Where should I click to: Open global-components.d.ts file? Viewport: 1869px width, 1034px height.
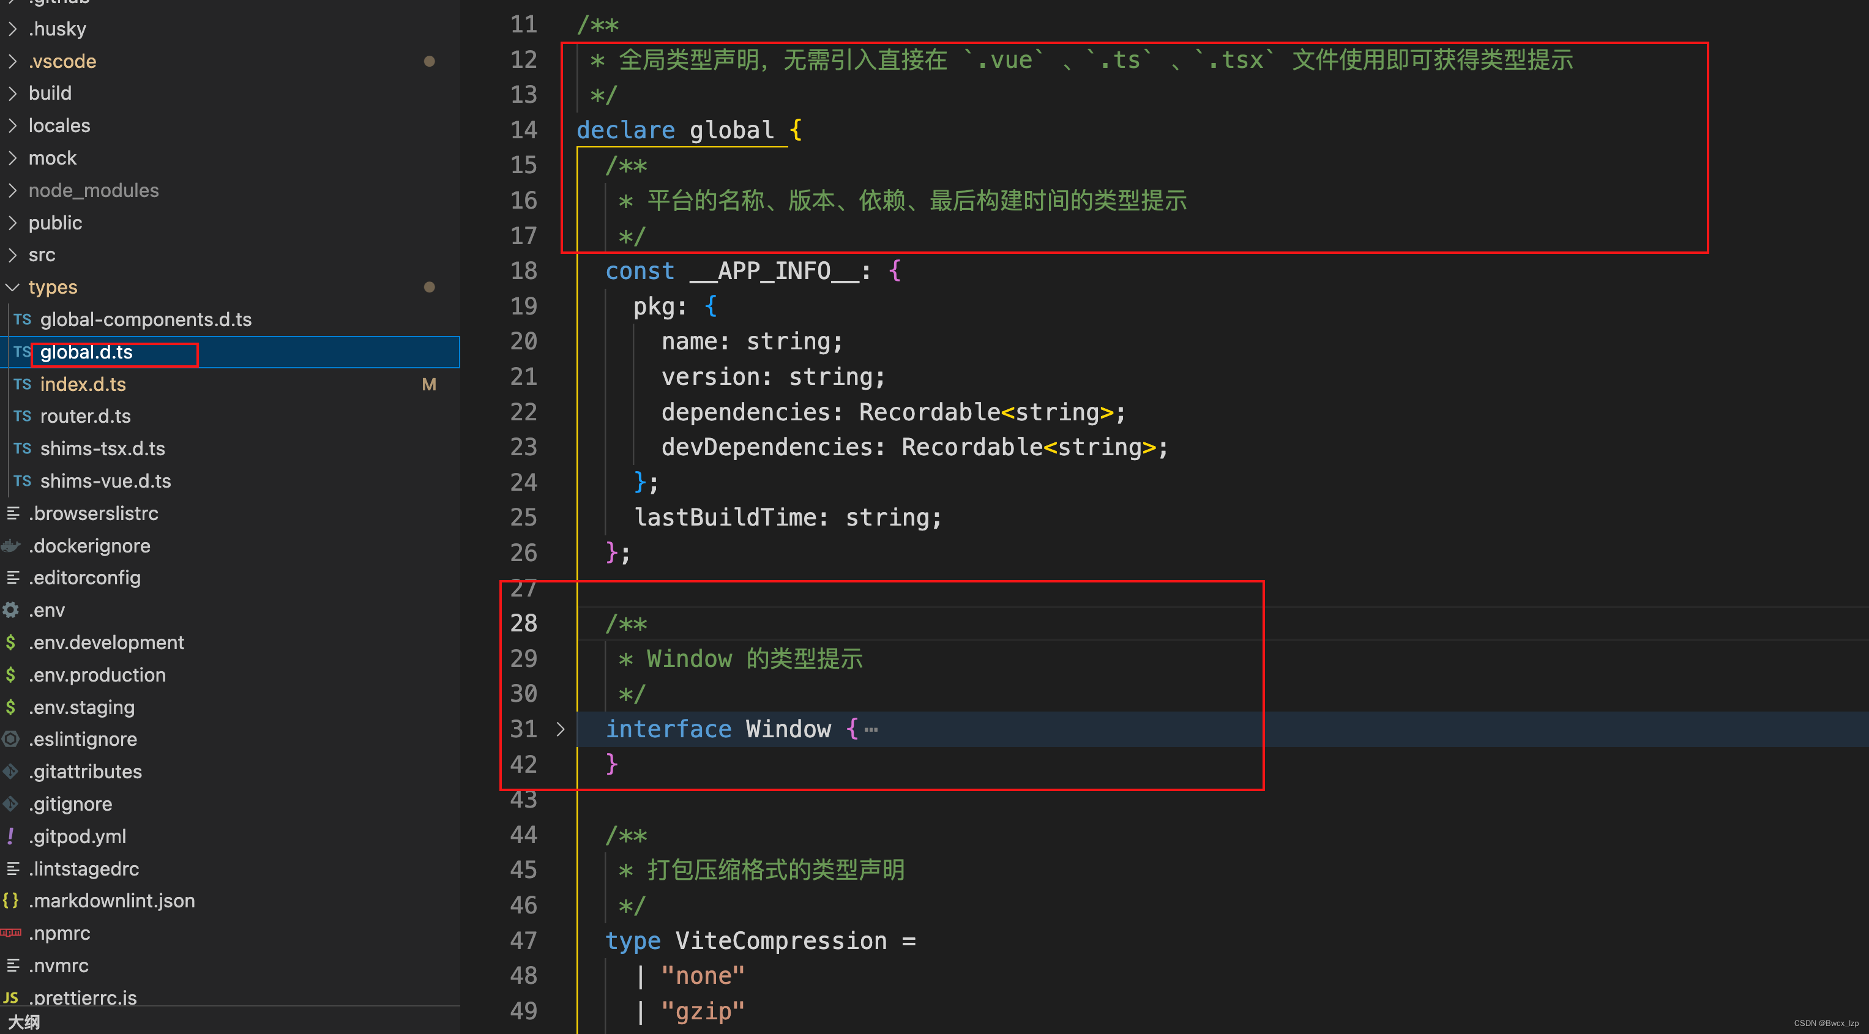(146, 319)
